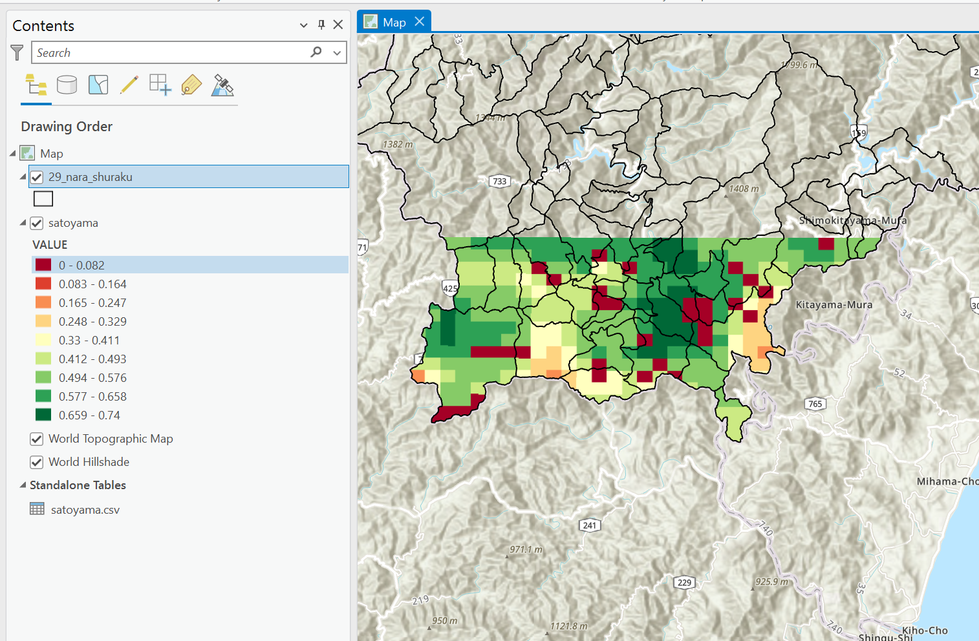
Task: Open the search options dropdown arrow
Action: pyautogui.click(x=337, y=53)
